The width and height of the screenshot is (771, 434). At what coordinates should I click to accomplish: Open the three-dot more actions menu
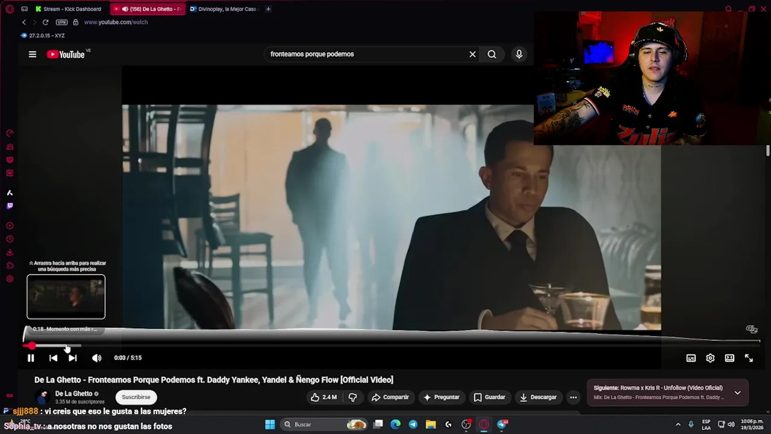click(x=573, y=397)
